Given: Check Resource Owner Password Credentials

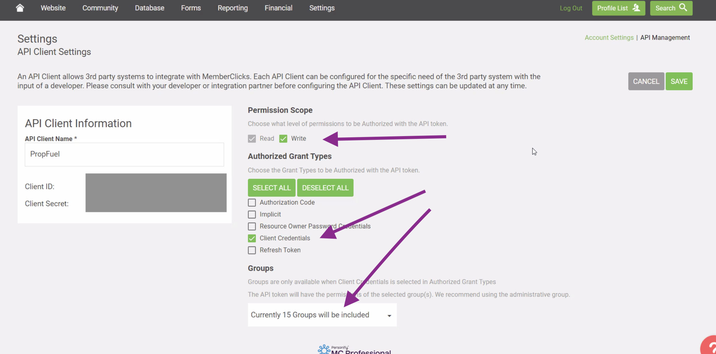Looking at the screenshot, I should [x=251, y=226].
